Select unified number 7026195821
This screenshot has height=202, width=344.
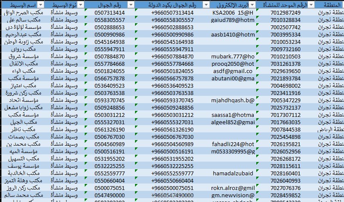pyautogui.click(x=286, y=144)
